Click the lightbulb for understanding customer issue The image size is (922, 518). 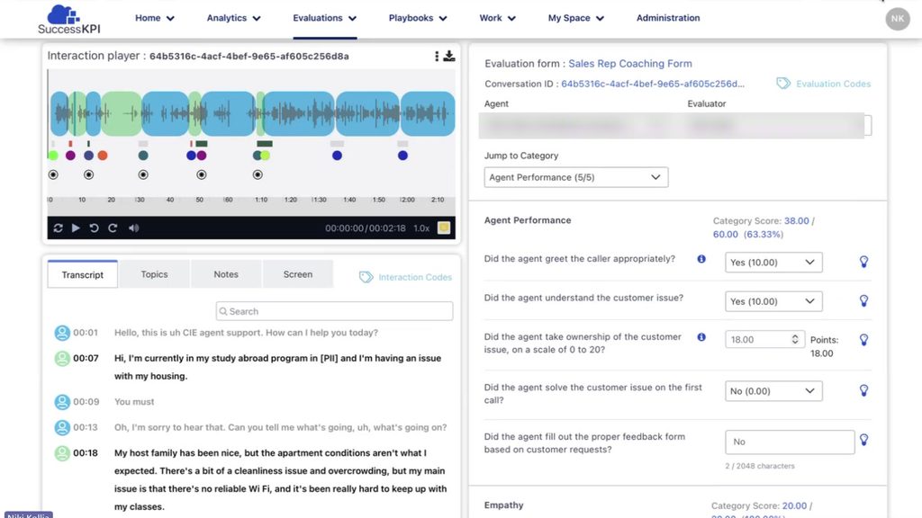click(x=863, y=301)
